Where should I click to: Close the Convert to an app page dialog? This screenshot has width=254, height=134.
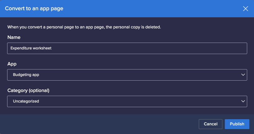pyautogui.click(x=245, y=9)
